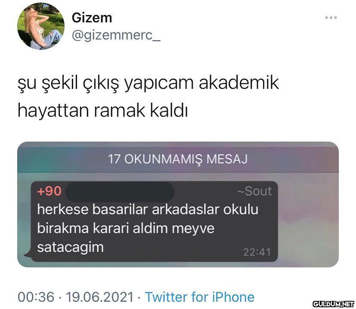The image size is (356, 309).
Task: Click the three-dot more options icon
Action: click(x=331, y=18)
